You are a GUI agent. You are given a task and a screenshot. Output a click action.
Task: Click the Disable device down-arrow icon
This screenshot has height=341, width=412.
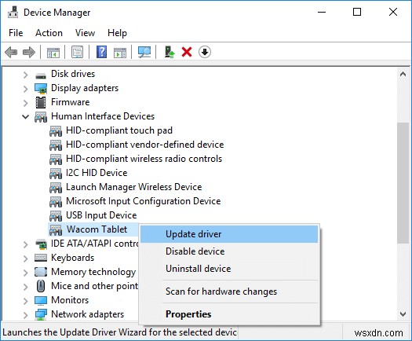click(205, 52)
